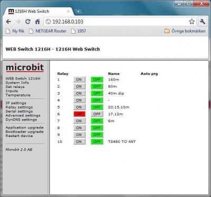
Task: Open the 1957 bookmark
Action: 79,31
